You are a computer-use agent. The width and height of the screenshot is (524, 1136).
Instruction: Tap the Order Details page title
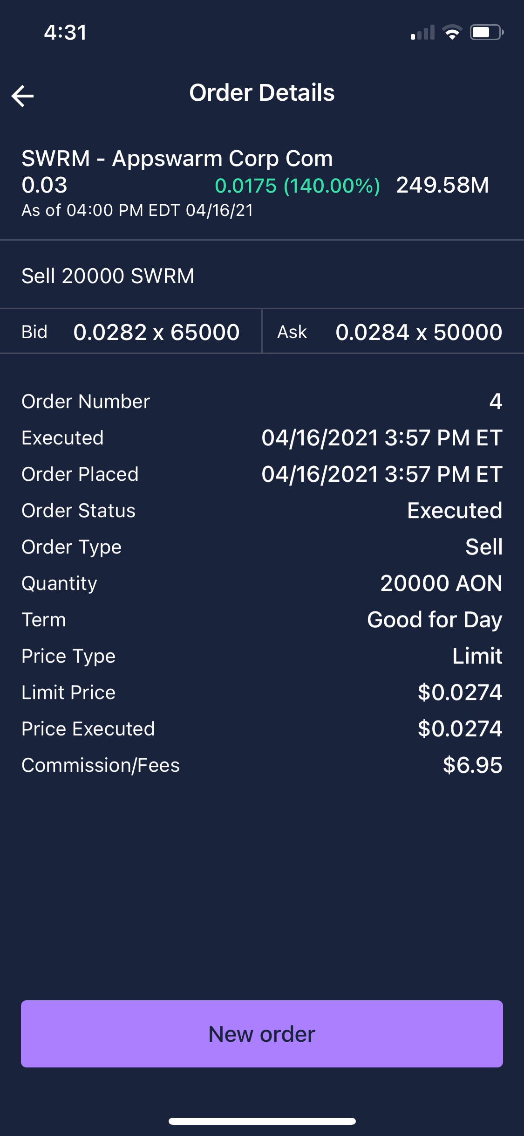[x=262, y=93]
